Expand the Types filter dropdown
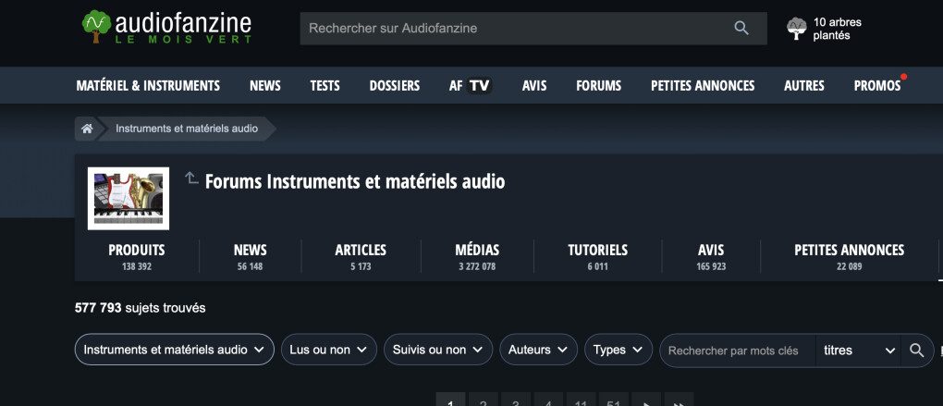 coord(618,350)
